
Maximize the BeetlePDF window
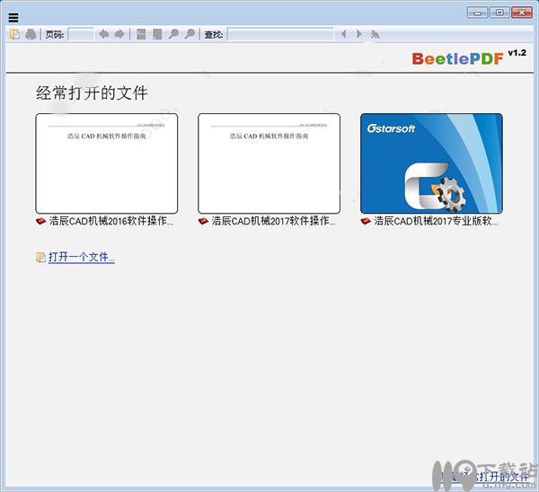499,13
